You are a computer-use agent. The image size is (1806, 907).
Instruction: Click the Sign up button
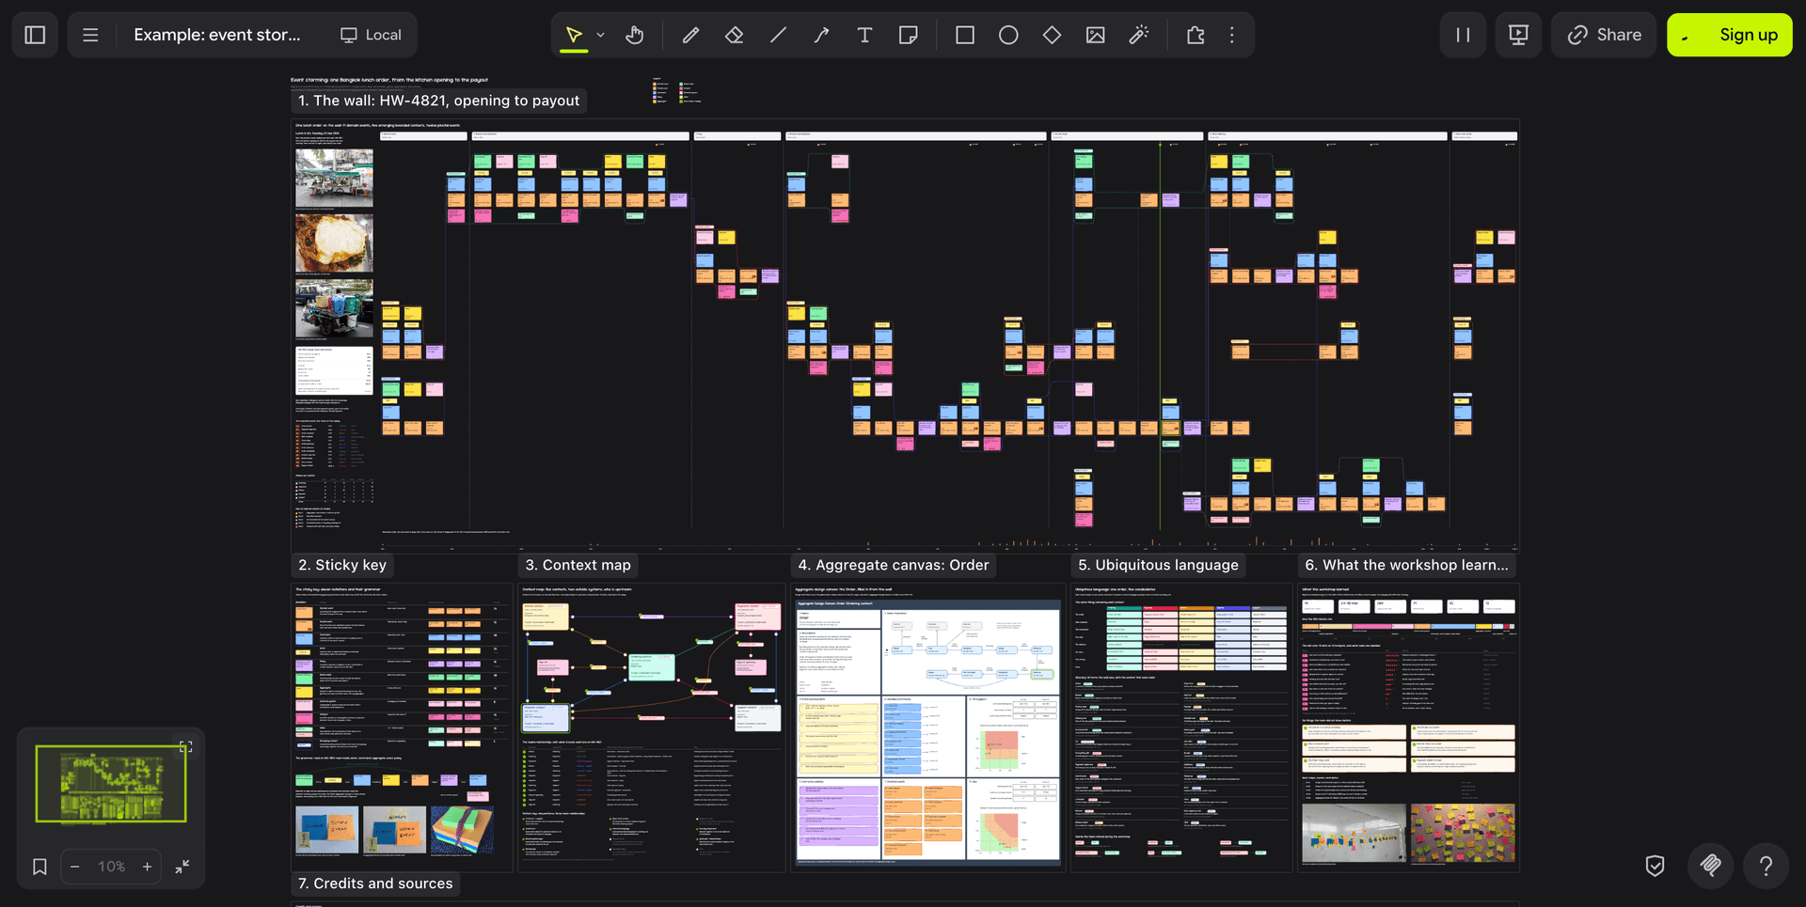point(1730,35)
